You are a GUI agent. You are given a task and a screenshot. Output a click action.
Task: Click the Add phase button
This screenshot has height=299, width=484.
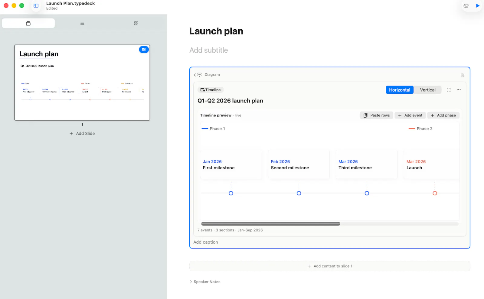point(443,115)
